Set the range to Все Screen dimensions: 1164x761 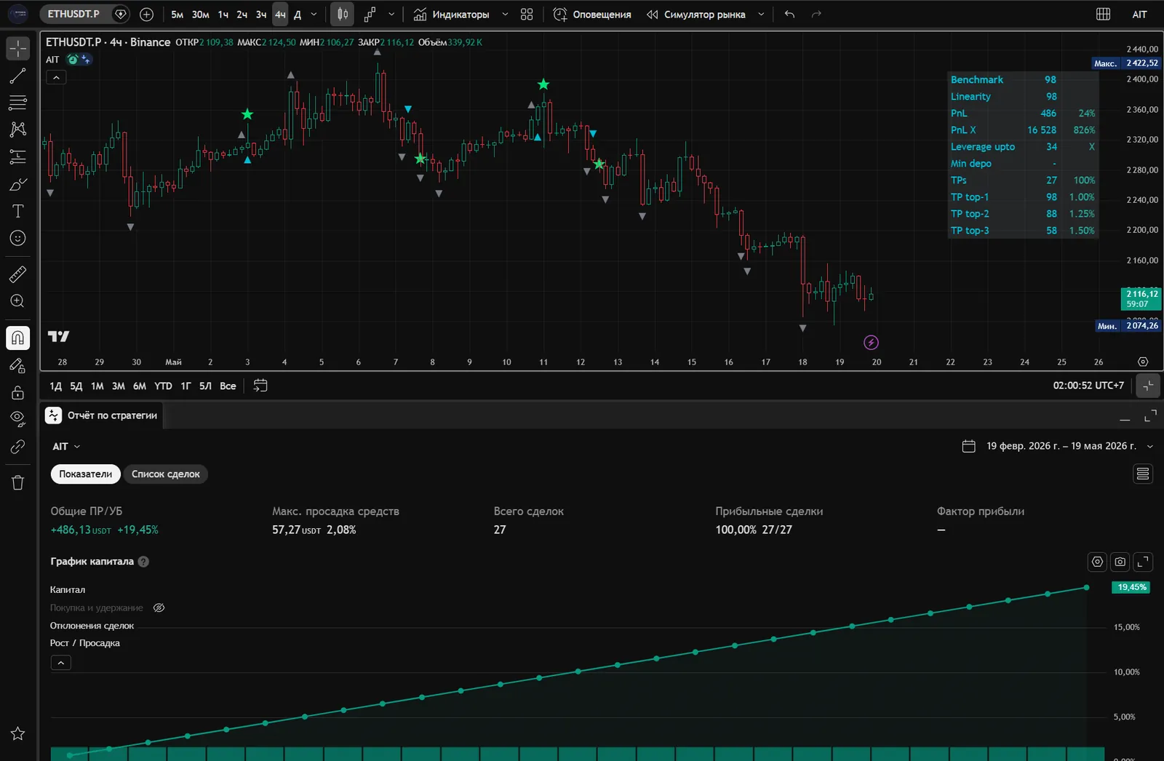[x=228, y=386]
